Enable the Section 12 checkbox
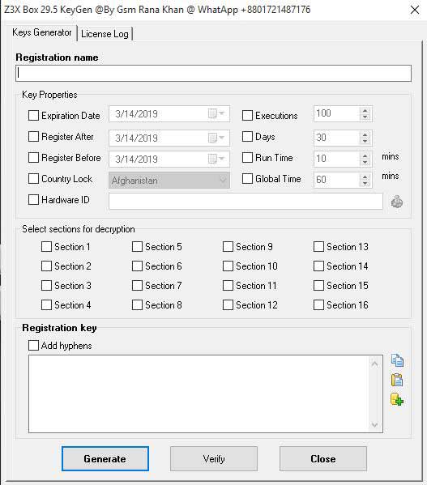This screenshot has width=427, height=485. [228, 305]
